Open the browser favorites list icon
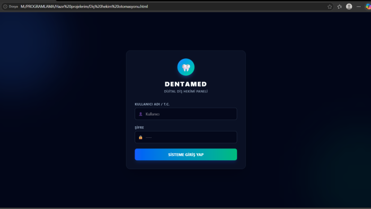The height and width of the screenshot is (209, 371). pyautogui.click(x=340, y=6)
